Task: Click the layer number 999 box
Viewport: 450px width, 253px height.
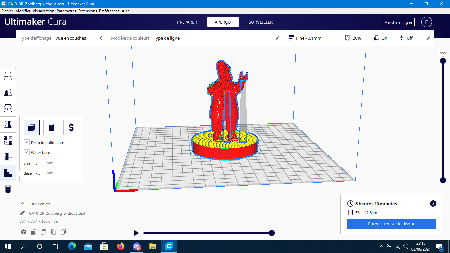Action: pos(443,53)
